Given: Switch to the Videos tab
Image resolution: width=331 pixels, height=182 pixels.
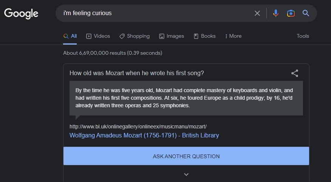Looking at the screenshot, I should click(98, 36).
